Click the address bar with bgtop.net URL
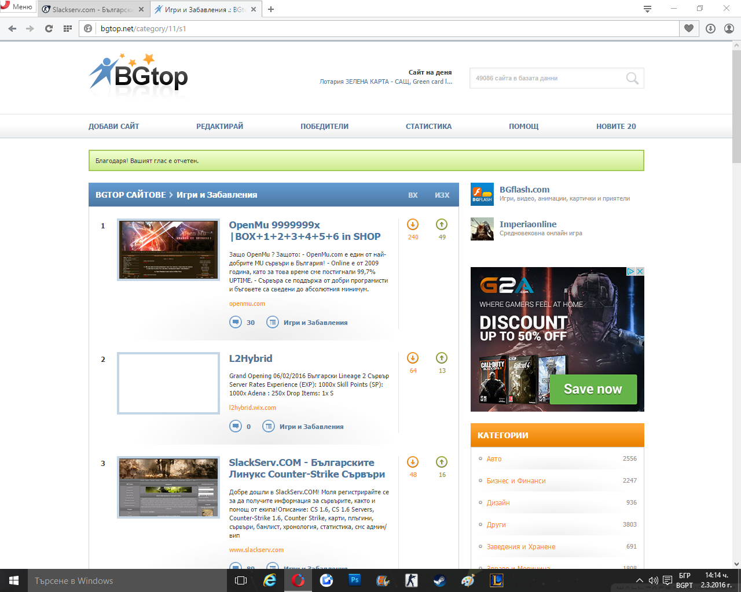 click(x=379, y=28)
